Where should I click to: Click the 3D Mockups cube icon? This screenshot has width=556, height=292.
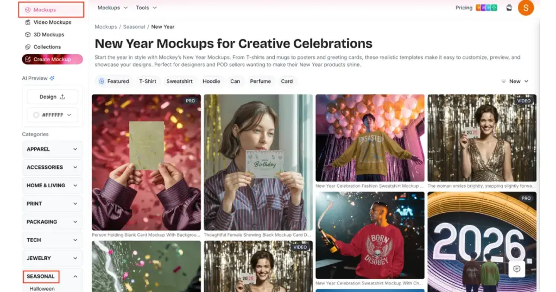point(28,34)
